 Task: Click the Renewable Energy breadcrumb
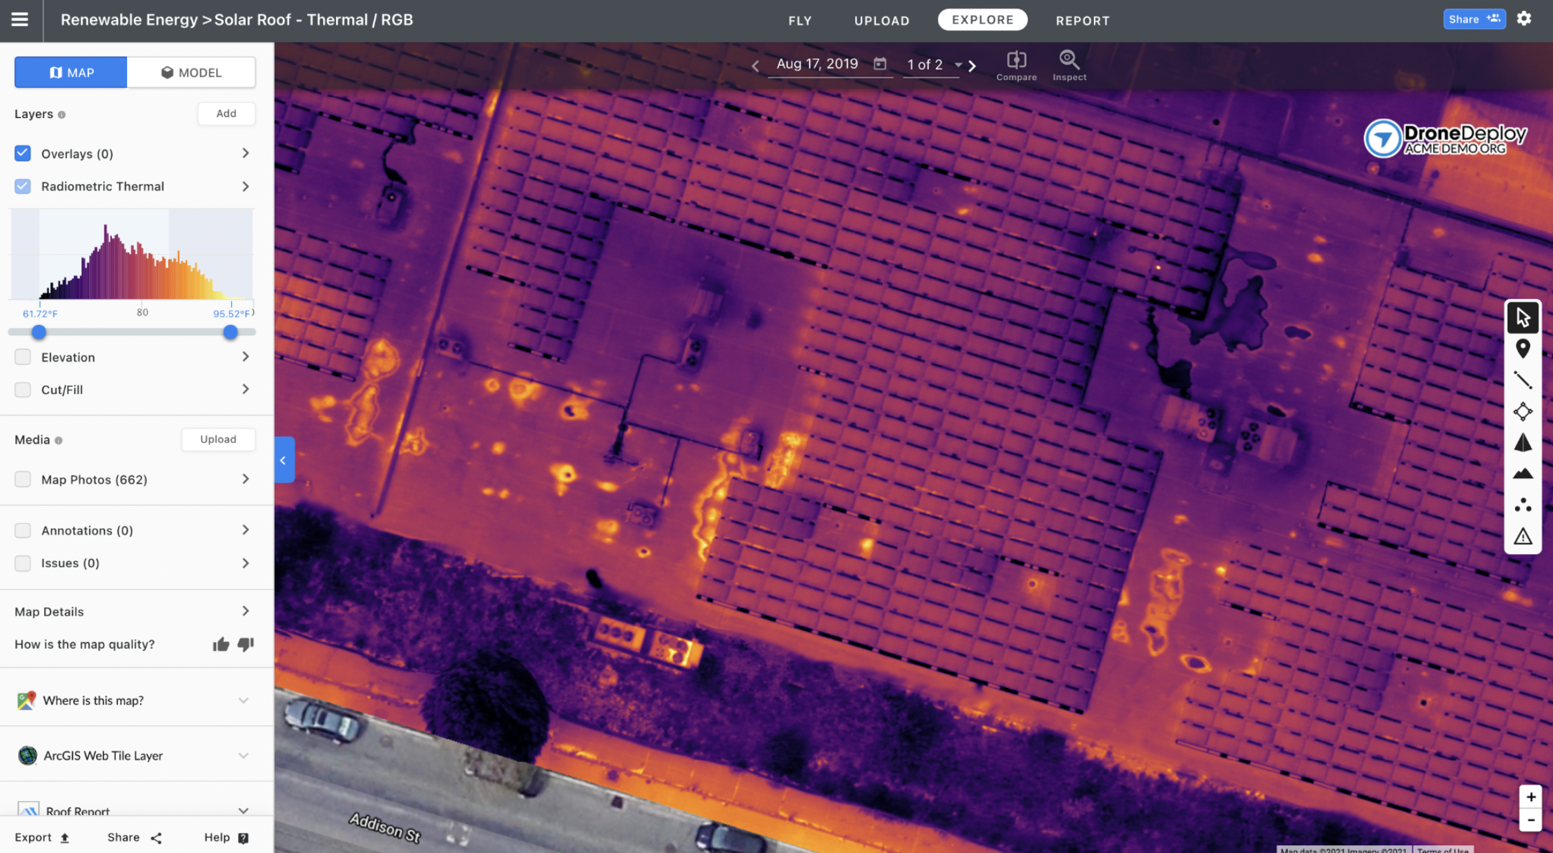[x=129, y=20]
